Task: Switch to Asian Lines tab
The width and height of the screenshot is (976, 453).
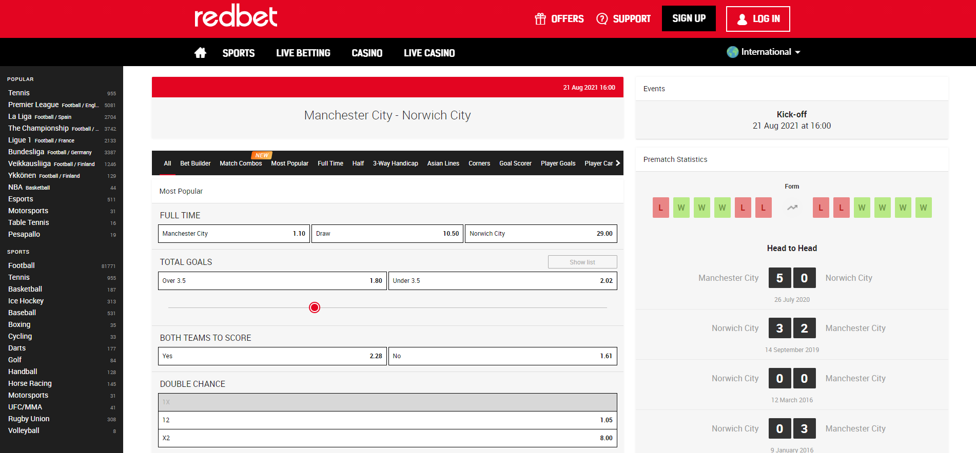Action: pyautogui.click(x=443, y=163)
